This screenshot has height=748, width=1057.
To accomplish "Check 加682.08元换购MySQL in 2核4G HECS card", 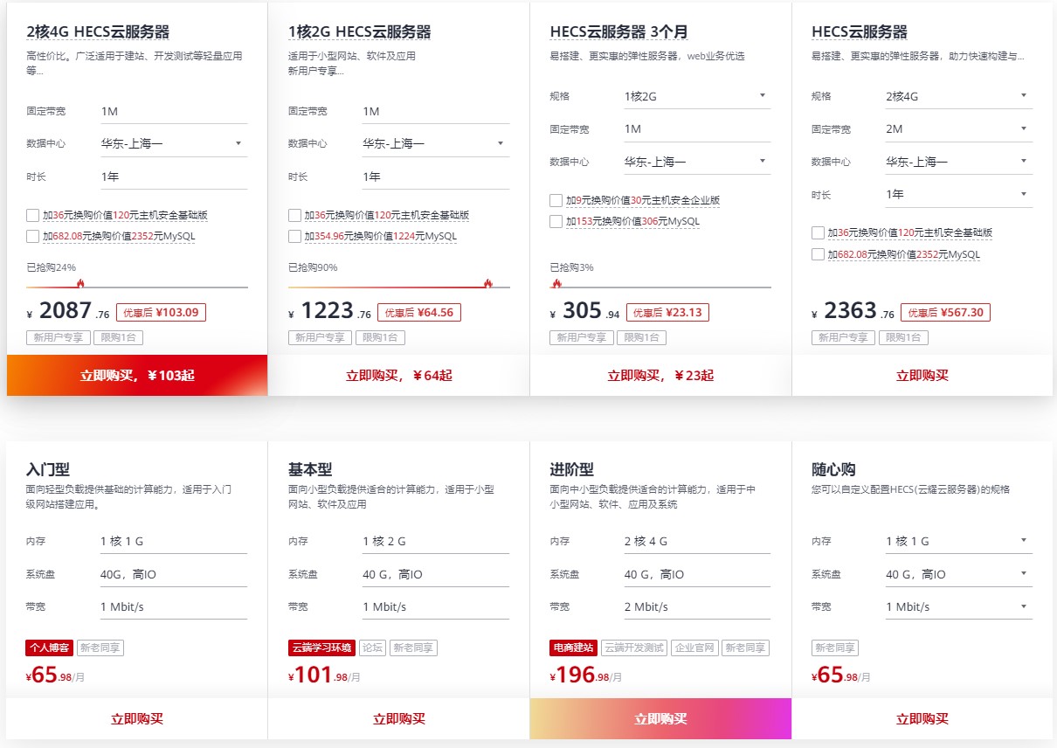I will pyautogui.click(x=33, y=236).
